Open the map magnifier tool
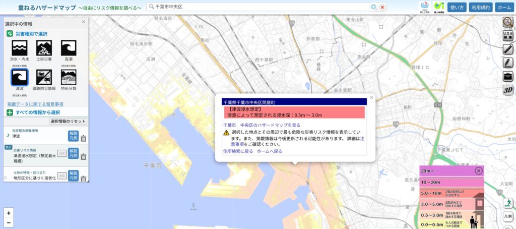Viewport: 516px width, 229px height. (x=508, y=22)
